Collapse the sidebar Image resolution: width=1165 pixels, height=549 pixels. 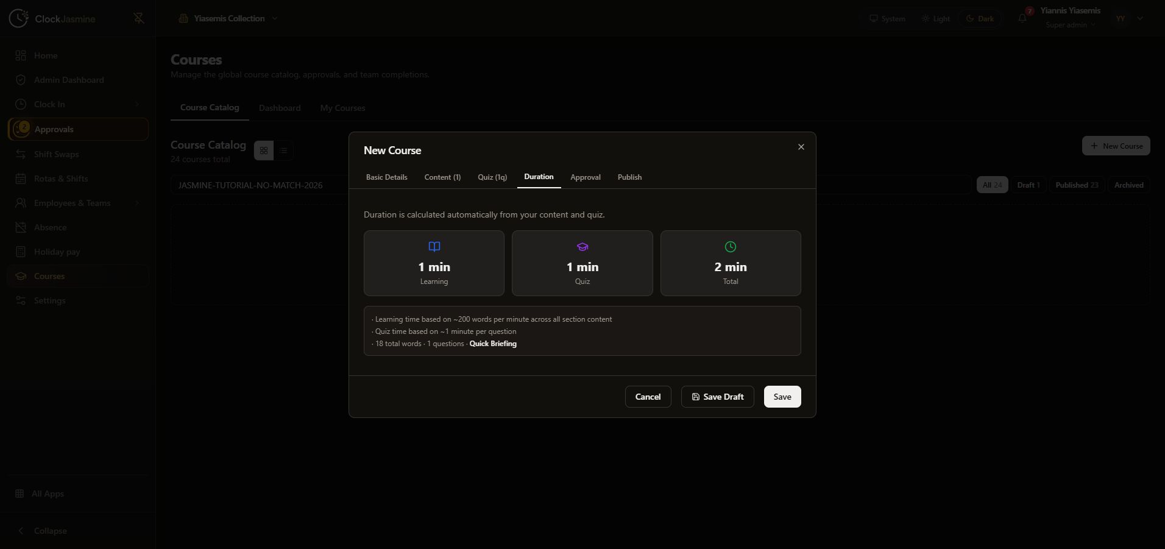pyautogui.click(x=78, y=531)
